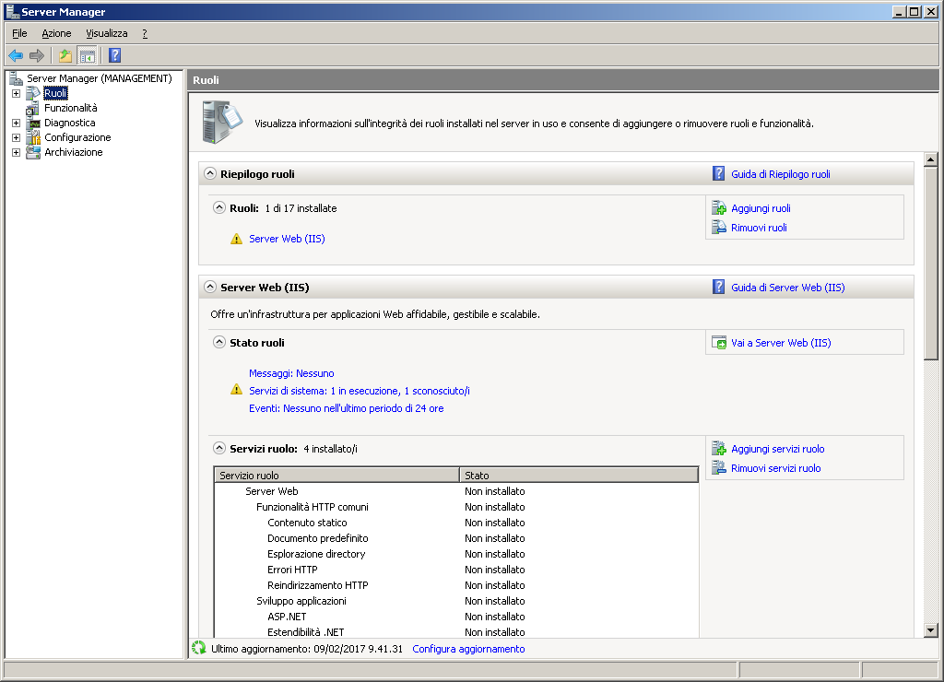944x682 pixels.
Task: Click the scrollbar down arrow
Action: coord(931,630)
